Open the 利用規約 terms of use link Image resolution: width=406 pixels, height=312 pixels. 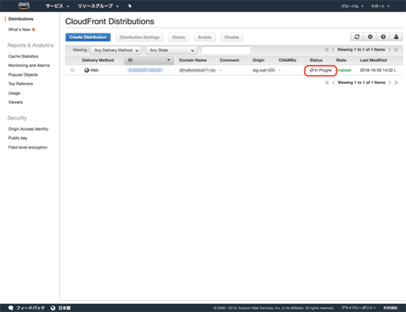pyautogui.click(x=390, y=308)
